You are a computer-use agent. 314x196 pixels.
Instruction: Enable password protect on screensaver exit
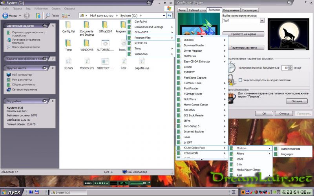point(240,80)
